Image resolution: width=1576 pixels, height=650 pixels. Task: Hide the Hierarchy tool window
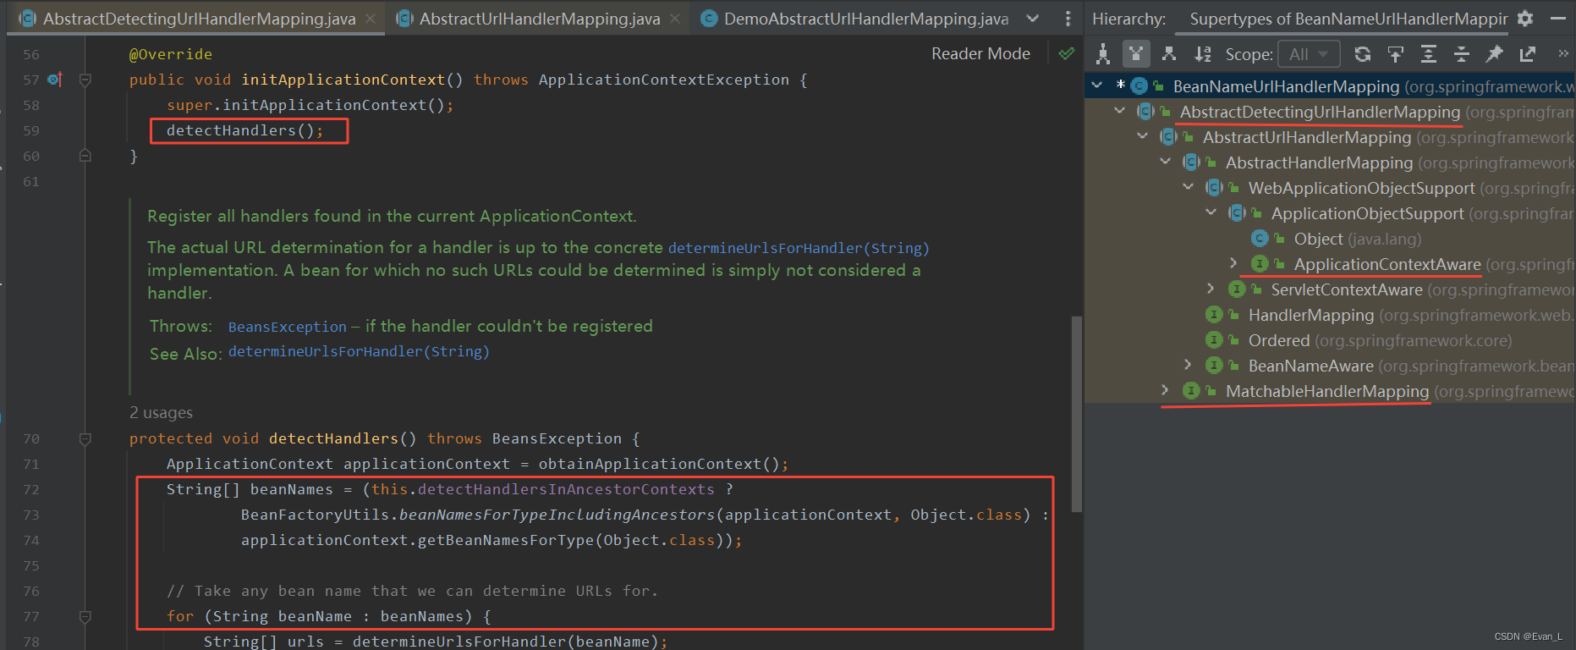(x=1557, y=18)
